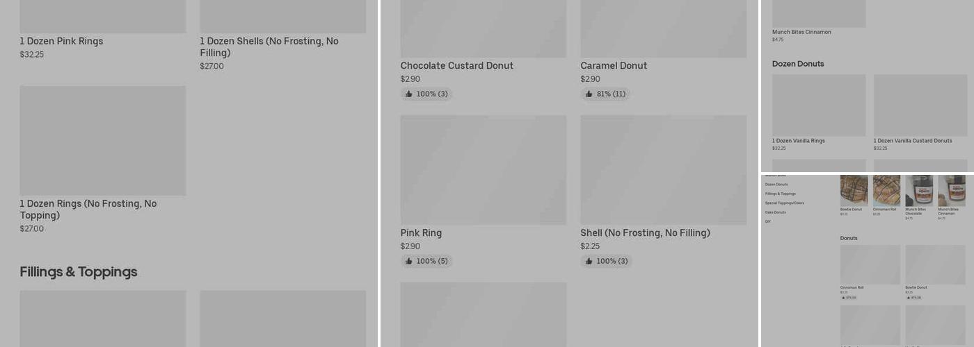Click thumbs-up icon under Chocolate Custard Donut
The image size is (974, 347).
tap(409, 94)
